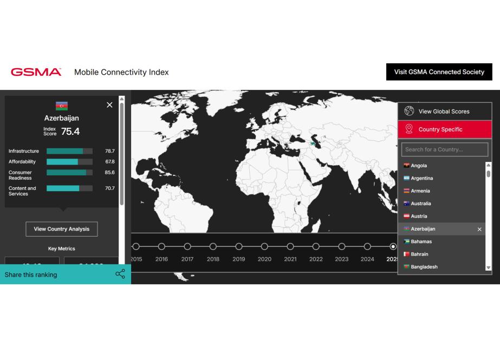Choose Argentina from the country list

pos(441,178)
